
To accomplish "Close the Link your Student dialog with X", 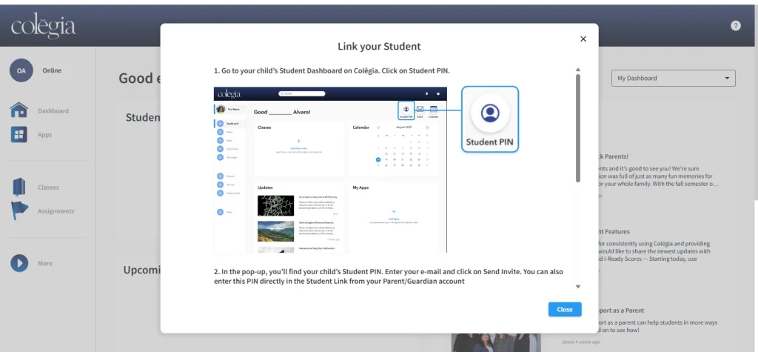I will (x=583, y=39).
